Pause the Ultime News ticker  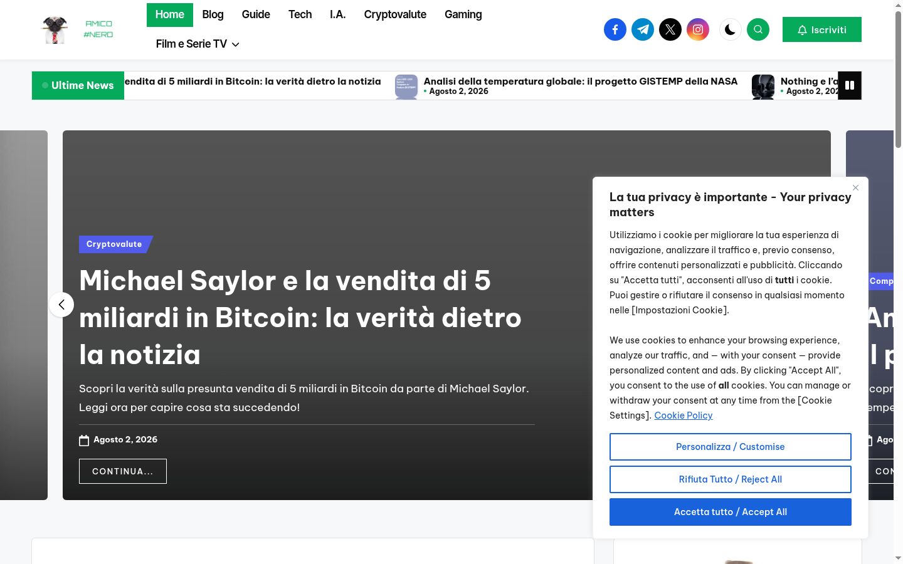pyautogui.click(x=850, y=85)
